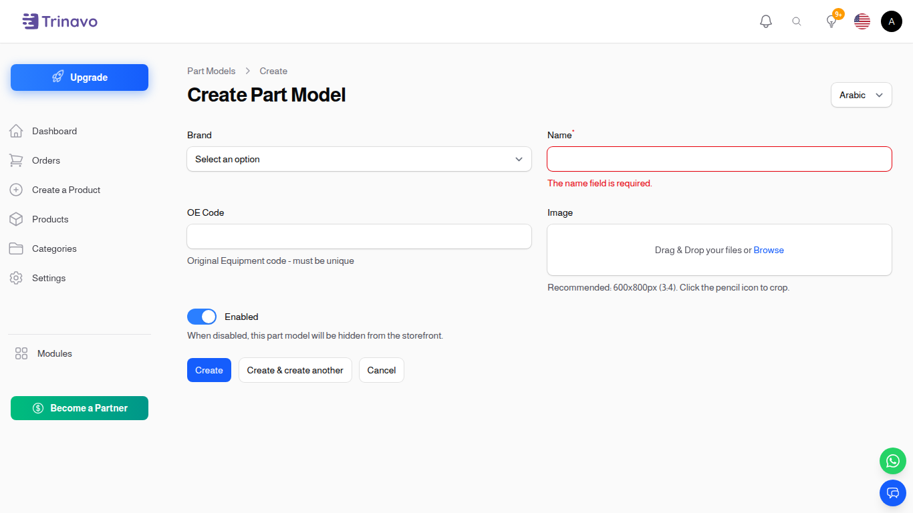
Task: Open the Arabic language dropdown
Action: tap(861, 95)
